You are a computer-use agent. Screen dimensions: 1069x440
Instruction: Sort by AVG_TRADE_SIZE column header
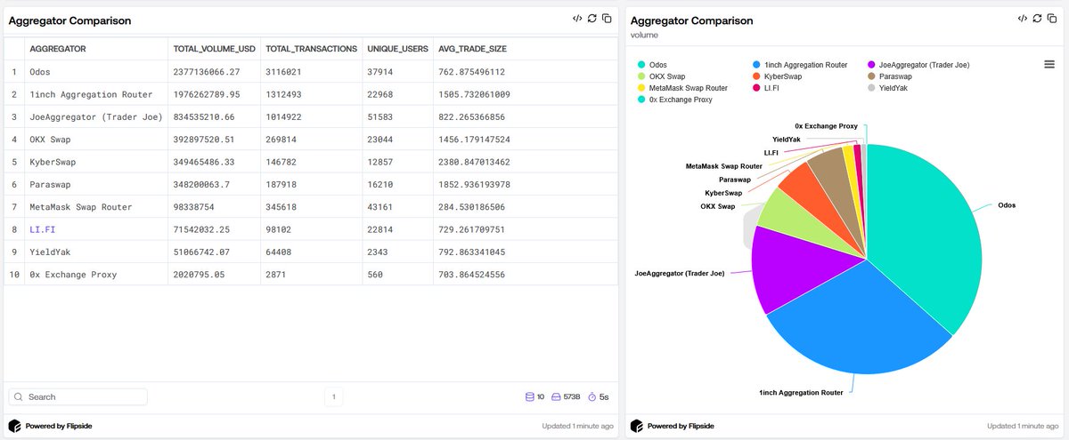click(472, 49)
